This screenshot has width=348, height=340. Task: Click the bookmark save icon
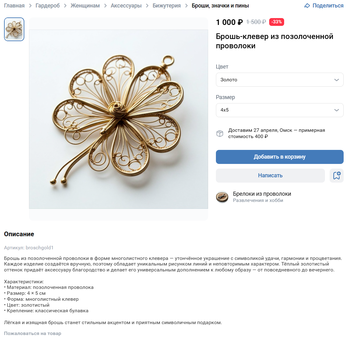tap(336, 175)
